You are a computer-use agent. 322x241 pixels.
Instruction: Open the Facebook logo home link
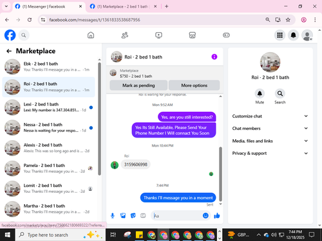(10, 35)
